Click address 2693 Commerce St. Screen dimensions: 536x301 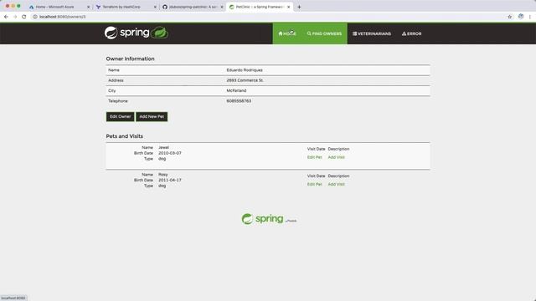point(245,80)
